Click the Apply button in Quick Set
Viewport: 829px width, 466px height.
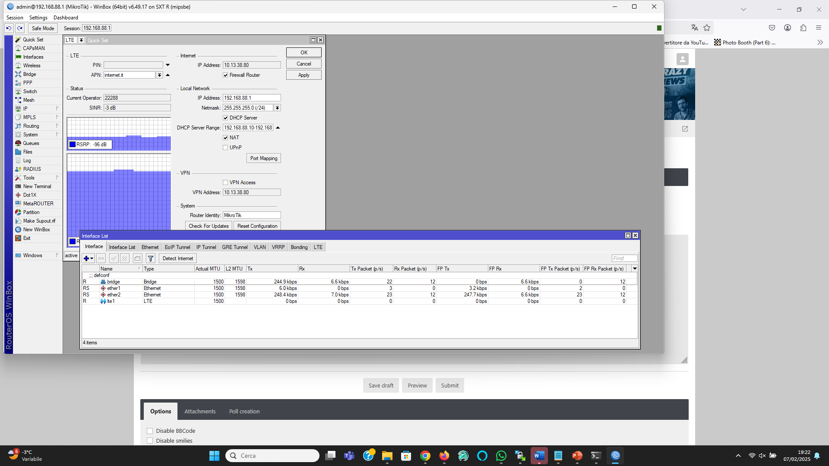tap(304, 75)
